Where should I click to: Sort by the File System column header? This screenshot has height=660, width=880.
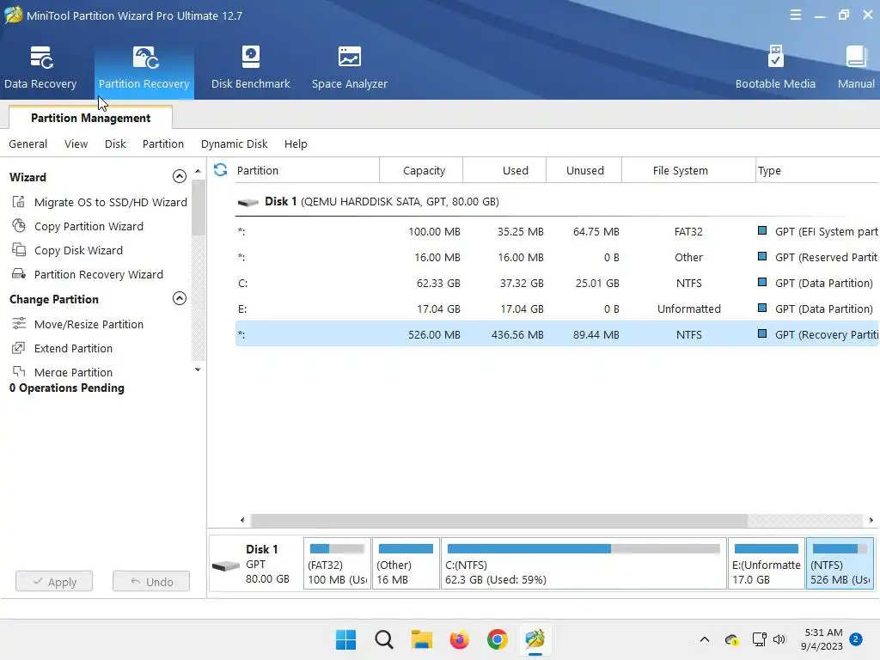[x=688, y=170]
